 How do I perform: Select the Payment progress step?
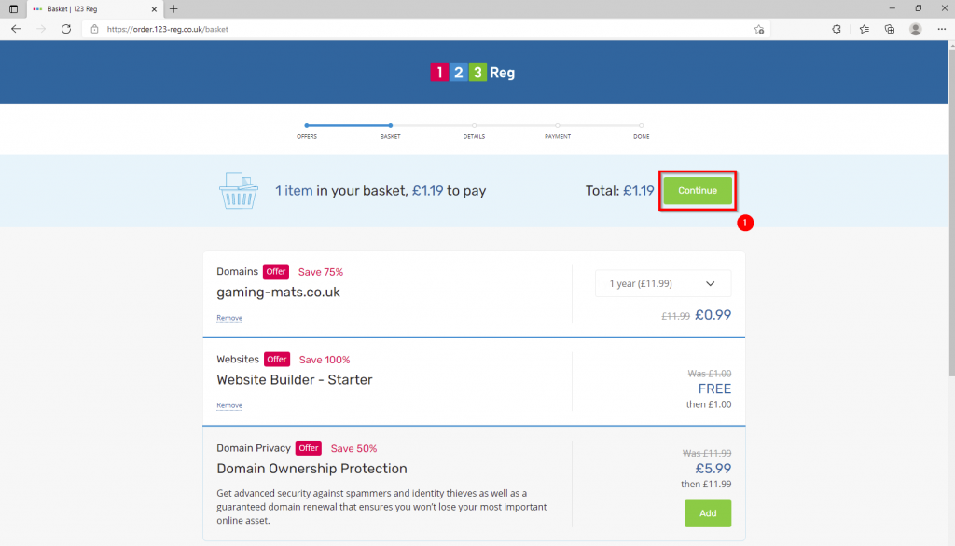pyautogui.click(x=558, y=130)
